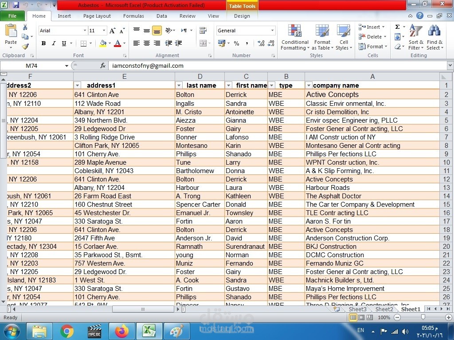The height and width of the screenshot is (340, 454).
Task: Click the Wrap Text icon
Action: click(203, 31)
